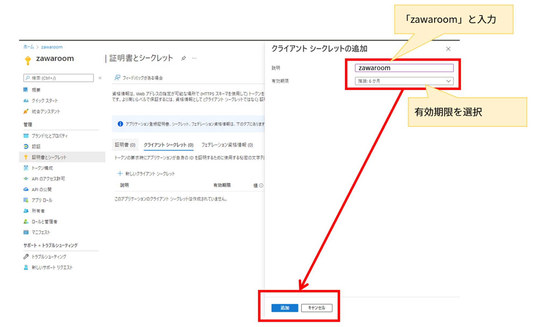Viewport: 538px width, 327px height.
Task: Click the キャンセル button
Action: pyautogui.click(x=317, y=308)
